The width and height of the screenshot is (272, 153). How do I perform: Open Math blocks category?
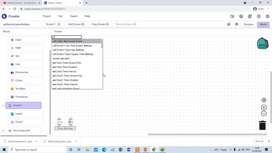pyautogui.click(x=25, y=48)
